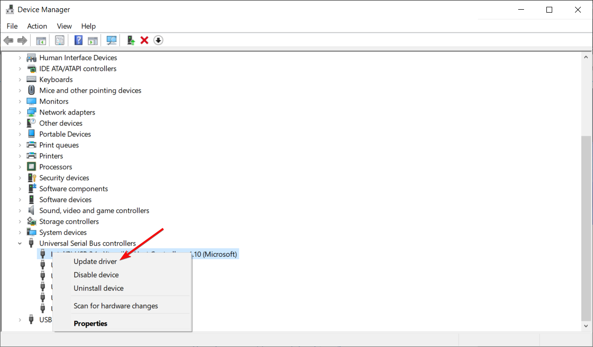Open the Properties toolbar icon
Screen dimensions: 593x347
coord(59,40)
